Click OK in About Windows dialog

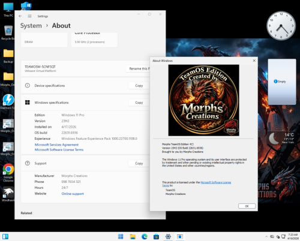coord(247,206)
